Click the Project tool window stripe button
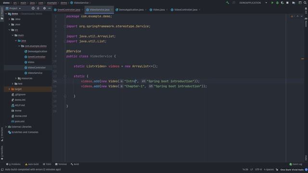The height and width of the screenshot is (173, 308). tap(2, 13)
